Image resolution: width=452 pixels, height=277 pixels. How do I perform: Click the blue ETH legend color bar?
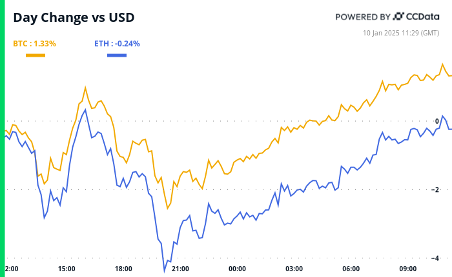pyautogui.click(x=116, y=55)
